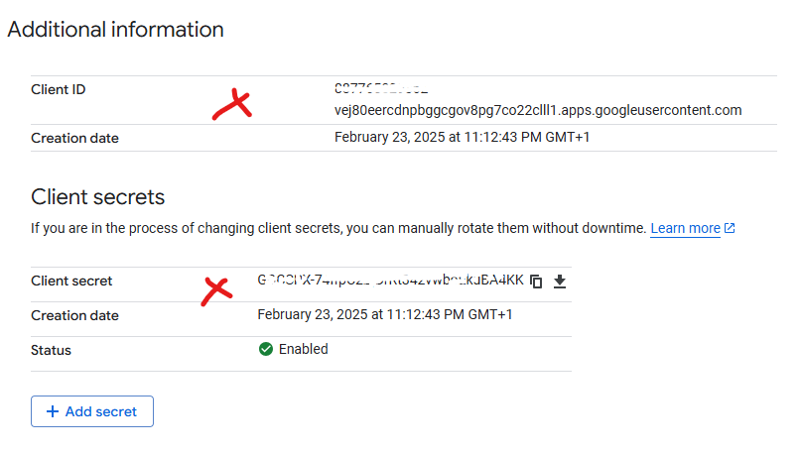Click the Additional information heading

pyautogui.click(x=115, y=30)
